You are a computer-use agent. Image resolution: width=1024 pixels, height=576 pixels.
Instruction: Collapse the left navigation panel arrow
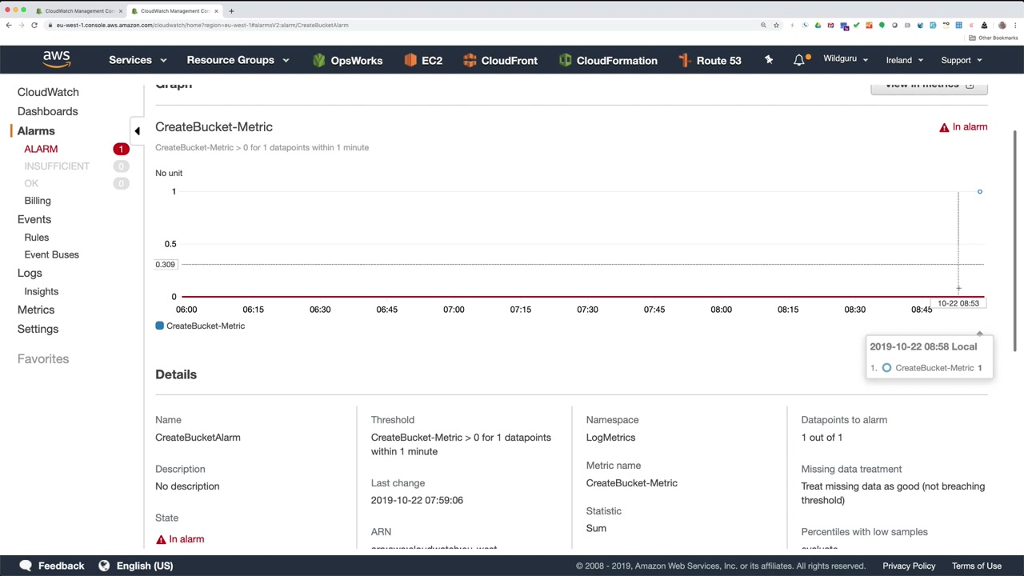[x=137, y=130]
